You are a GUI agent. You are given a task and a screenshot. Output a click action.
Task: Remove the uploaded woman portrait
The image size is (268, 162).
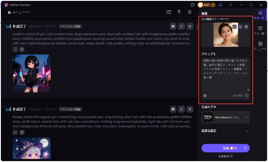pos(246,27)
